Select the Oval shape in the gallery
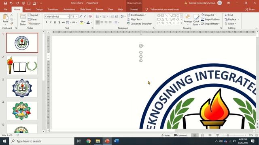Viewport: 259px width, 145px height. pos(178,15)
